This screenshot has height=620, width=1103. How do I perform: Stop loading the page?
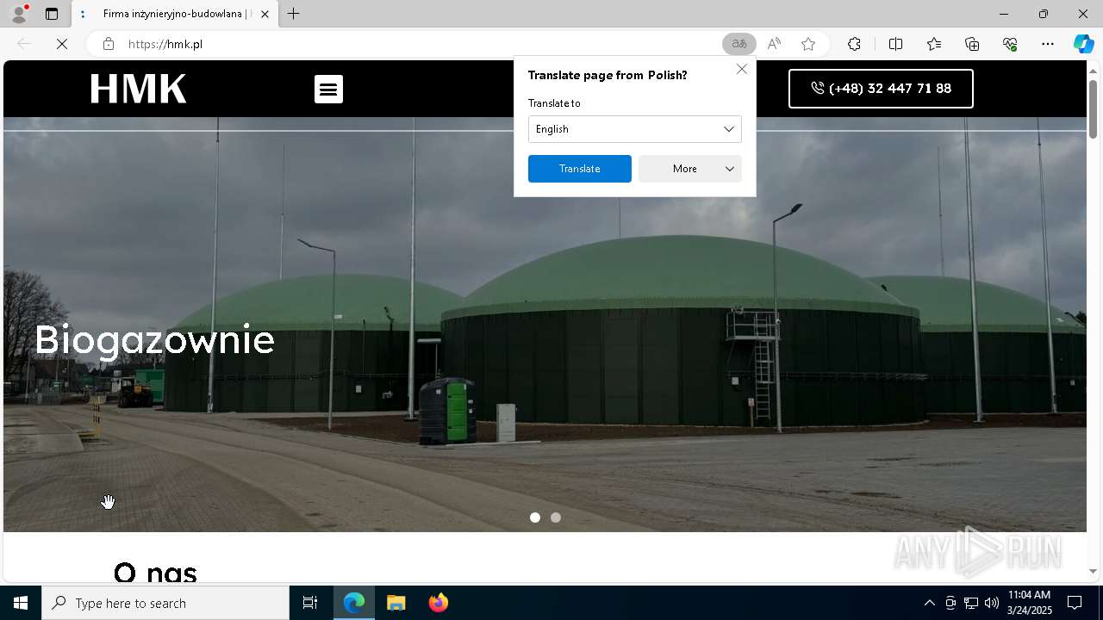[x=62, y=44]
